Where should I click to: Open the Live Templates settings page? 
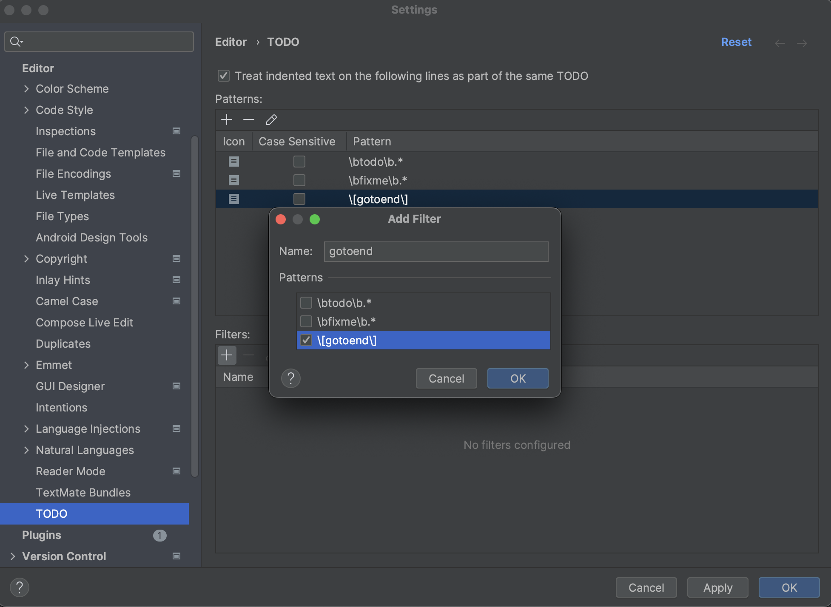pyautogui.click(x=75, y=195)
